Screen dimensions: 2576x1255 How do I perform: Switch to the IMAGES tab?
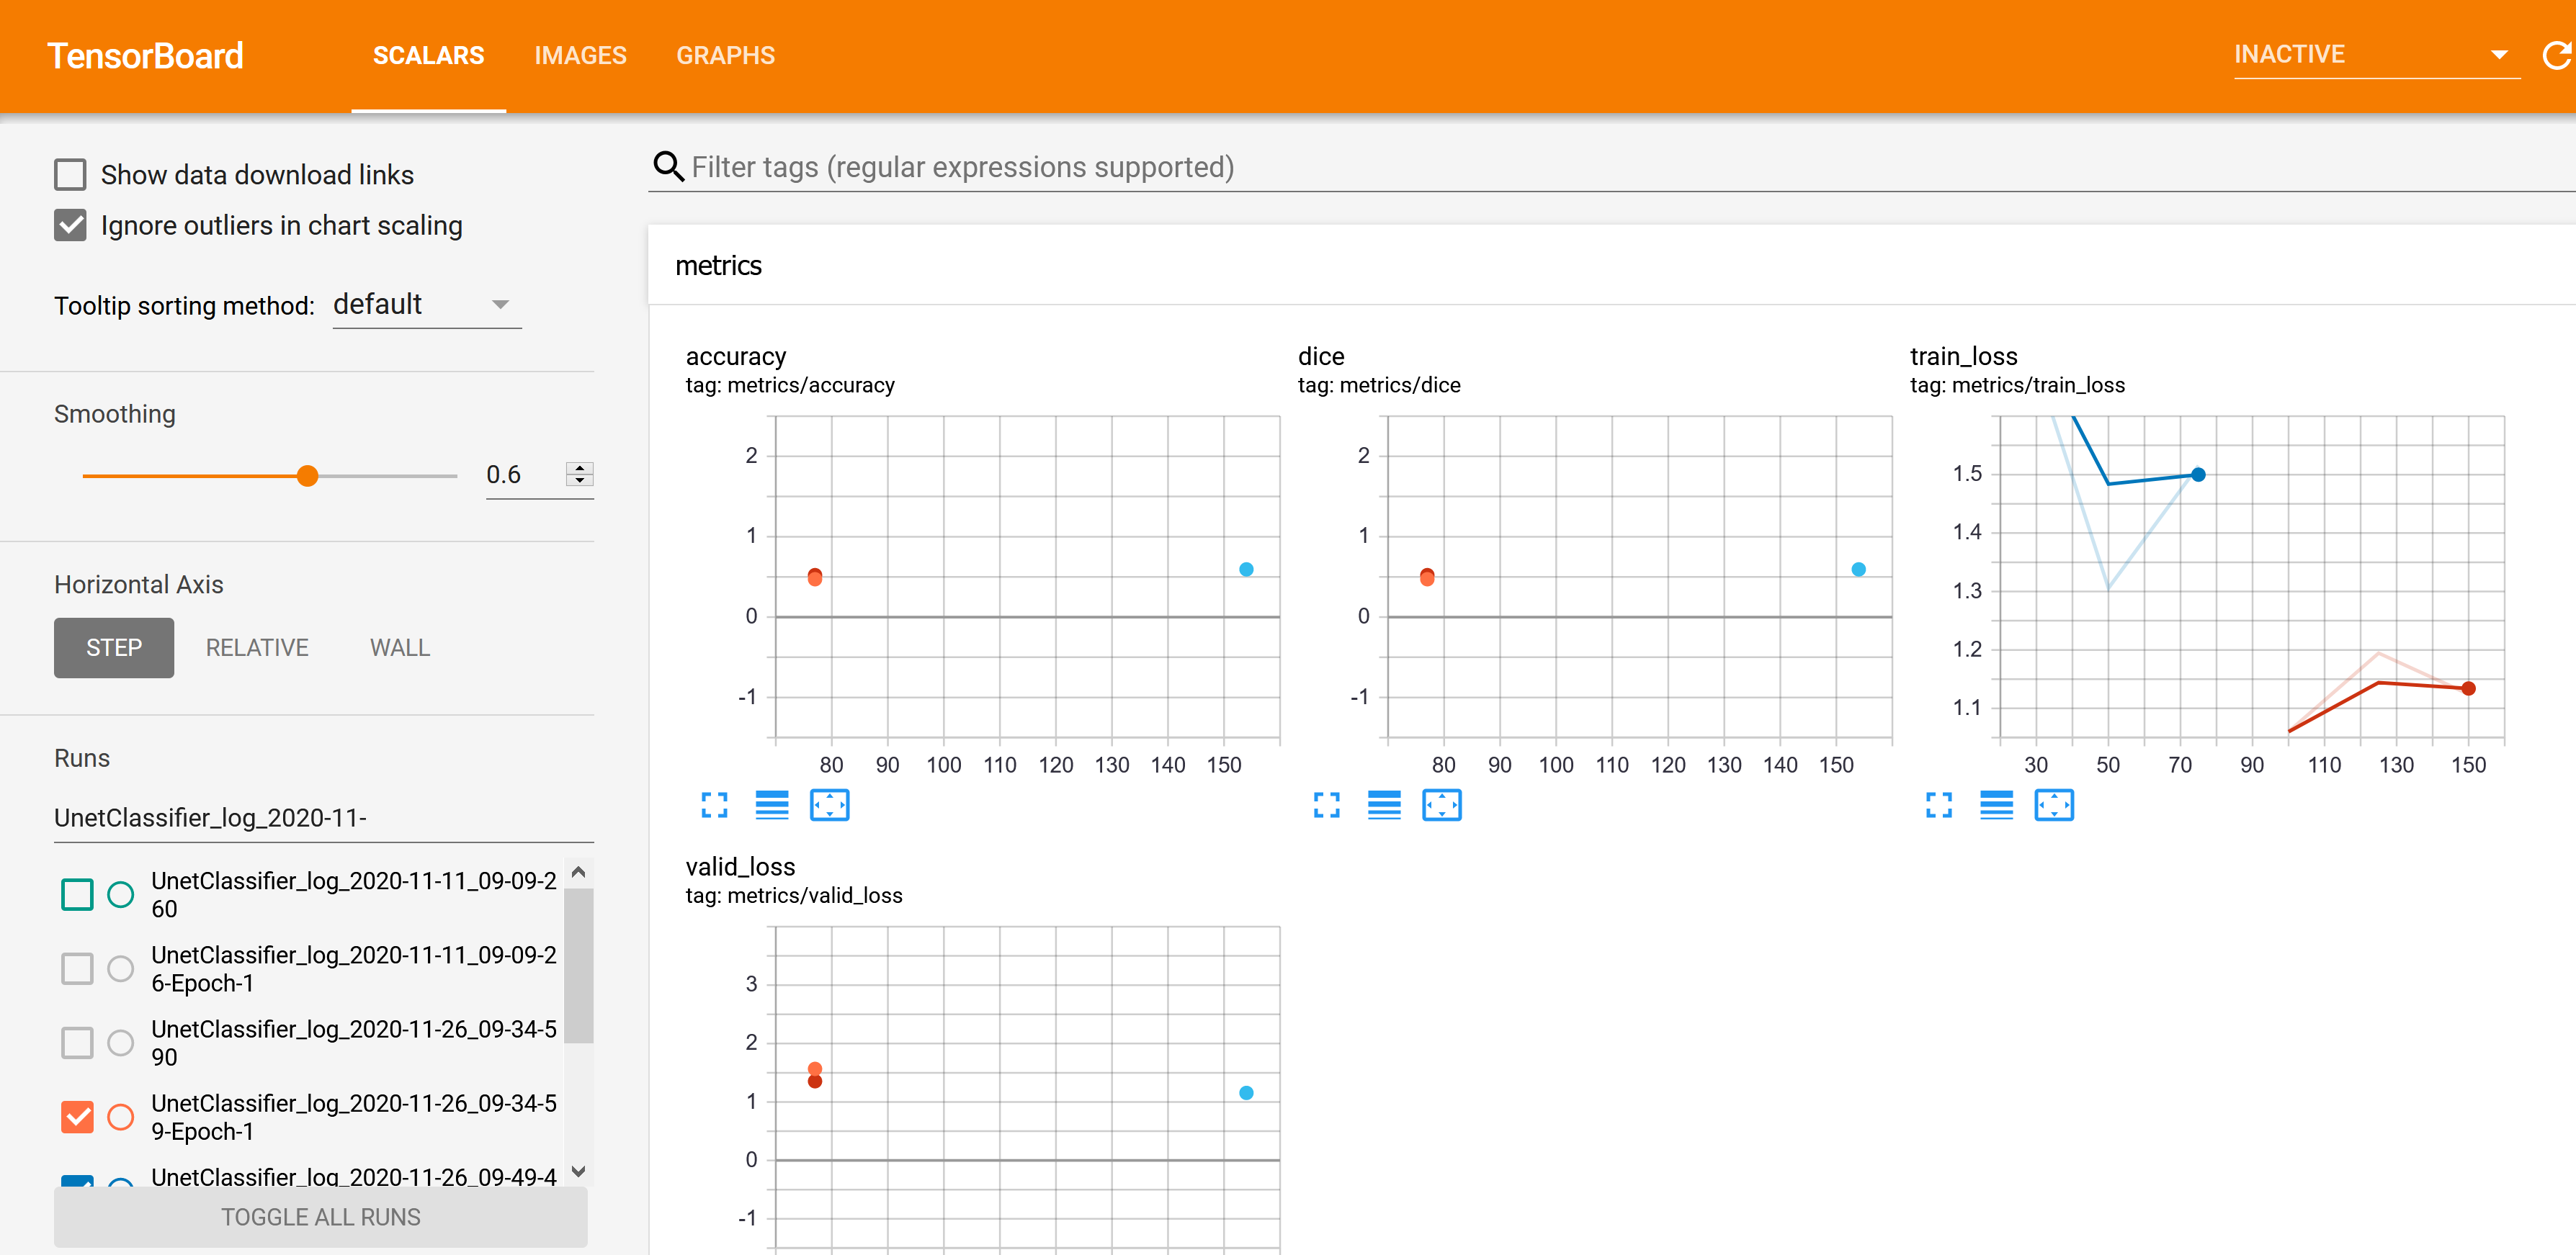[580, 56]
